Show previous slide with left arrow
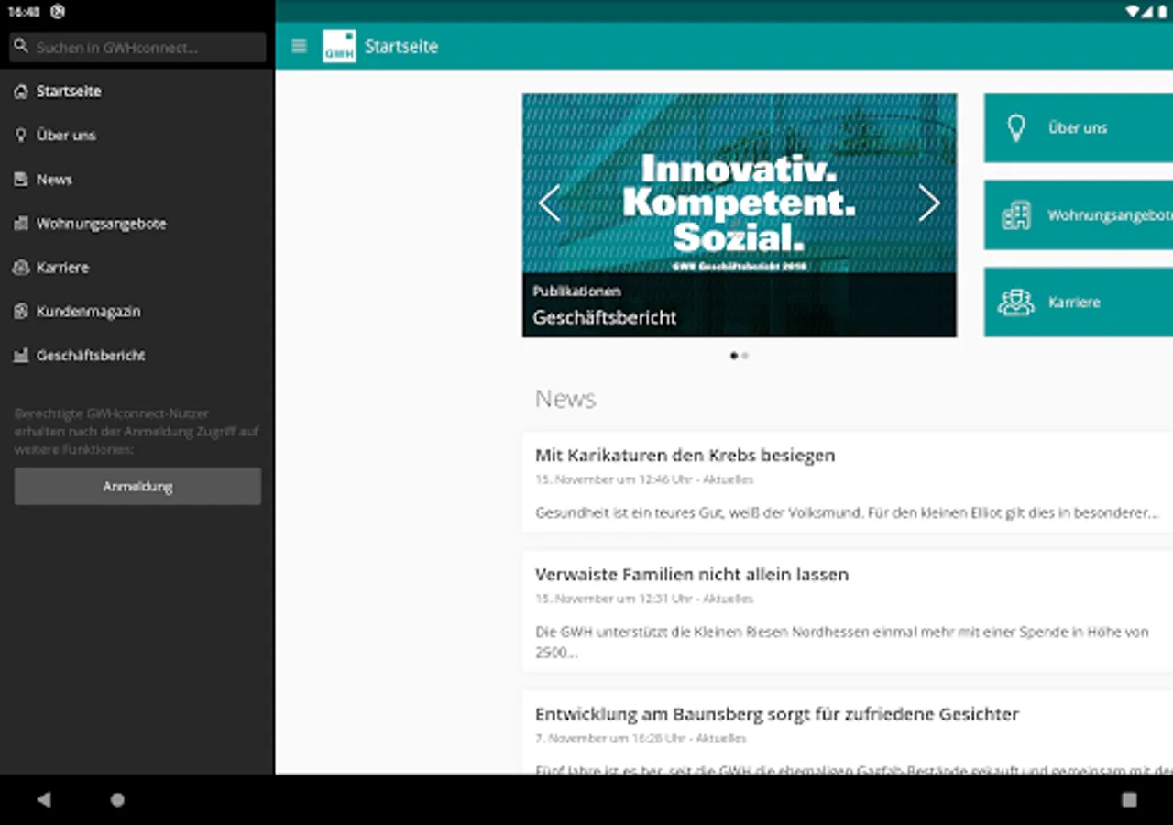Screen dimensions: 1173x825 549,203
